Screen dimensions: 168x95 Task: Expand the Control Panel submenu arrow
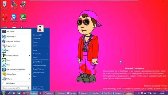coord(48,62)
